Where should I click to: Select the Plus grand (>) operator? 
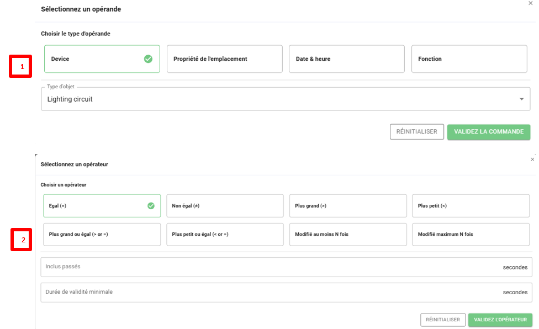click(x=347, y=206)
